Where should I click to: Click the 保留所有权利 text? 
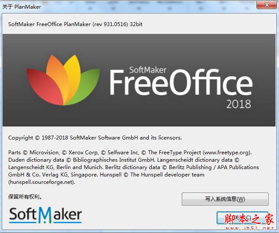click(x=25, y=197)
